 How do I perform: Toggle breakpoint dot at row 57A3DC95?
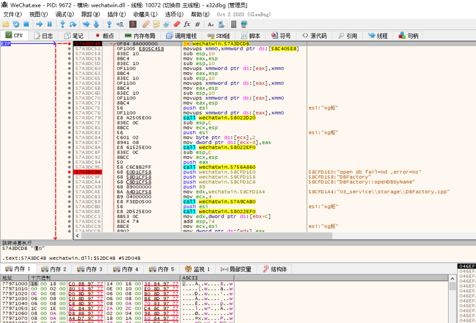pos(70,167)
